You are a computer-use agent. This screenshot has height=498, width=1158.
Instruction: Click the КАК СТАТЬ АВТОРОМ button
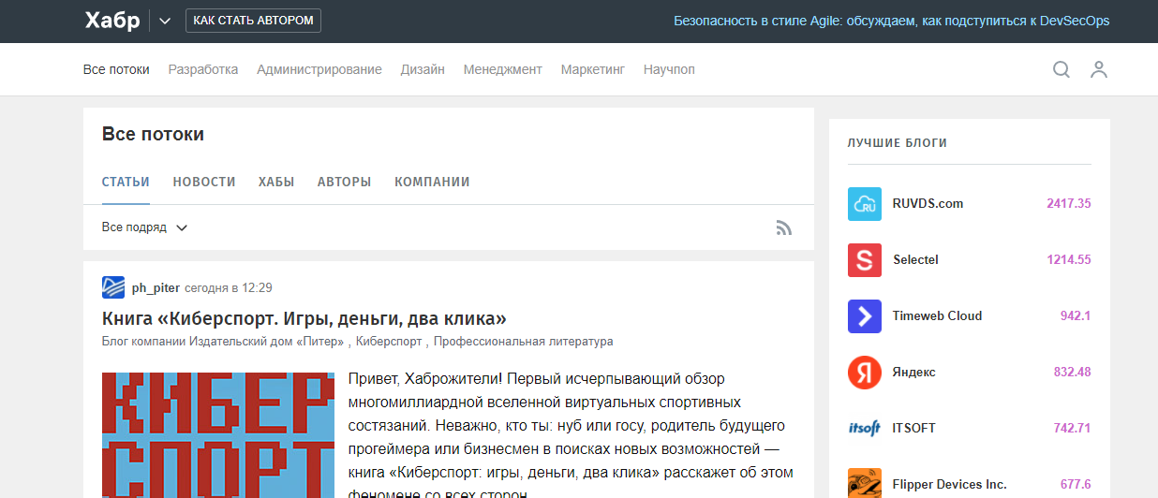coord(253,21)
